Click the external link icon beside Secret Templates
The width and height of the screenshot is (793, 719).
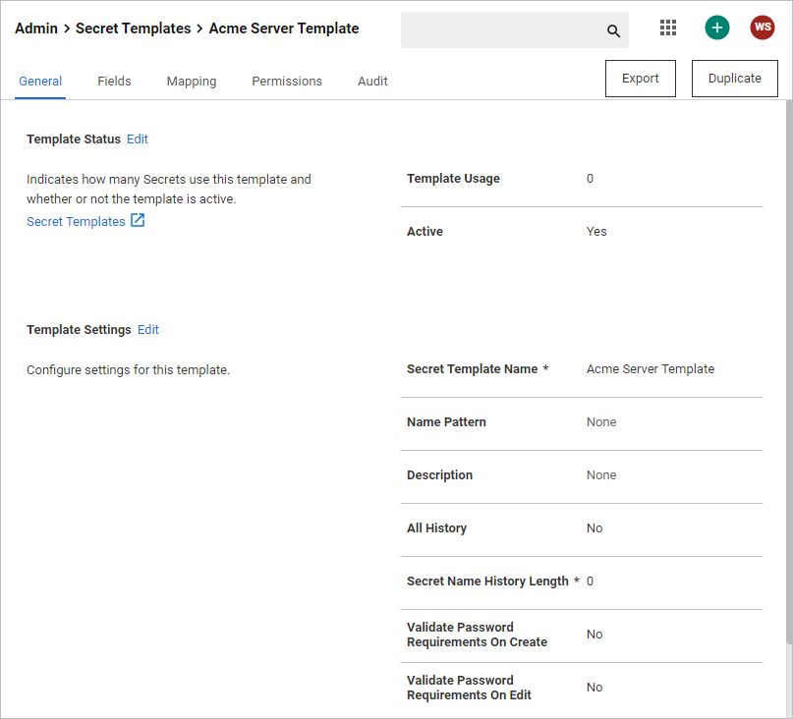(x=138, y=221)
